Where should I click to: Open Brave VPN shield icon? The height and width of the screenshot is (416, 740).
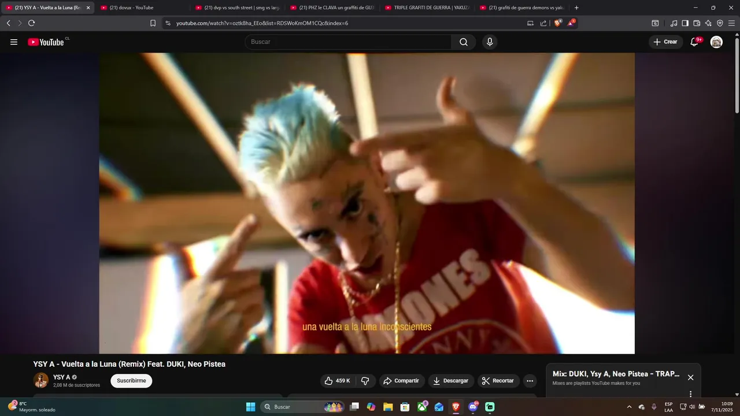tap(720, 23)
